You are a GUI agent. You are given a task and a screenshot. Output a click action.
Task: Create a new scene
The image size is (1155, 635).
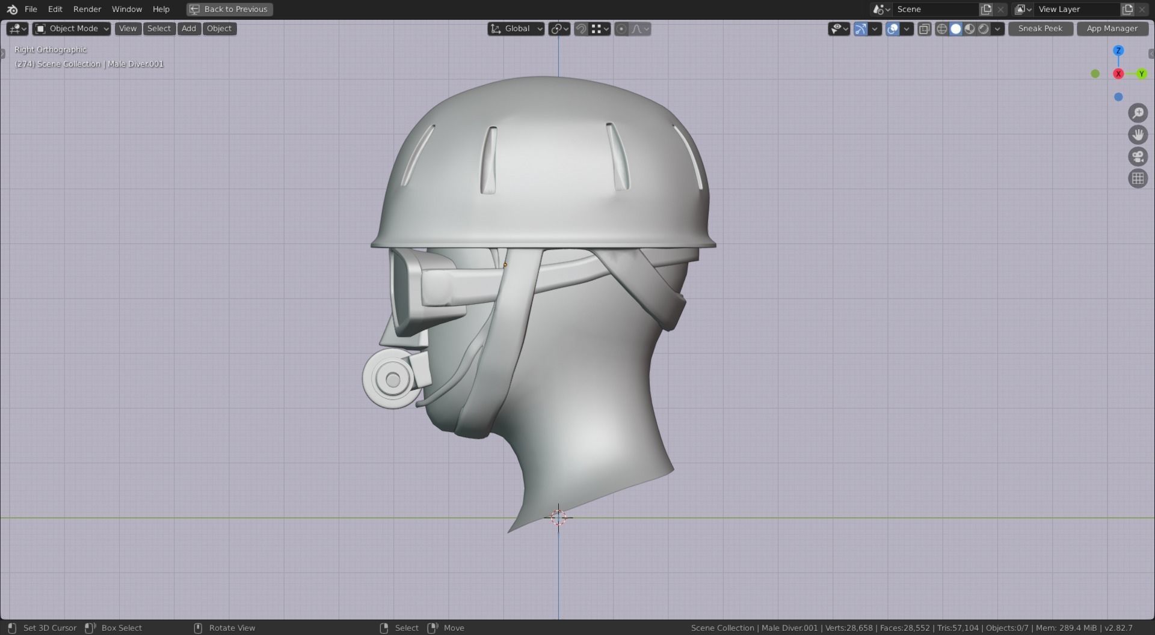click(x=986, y=9)
